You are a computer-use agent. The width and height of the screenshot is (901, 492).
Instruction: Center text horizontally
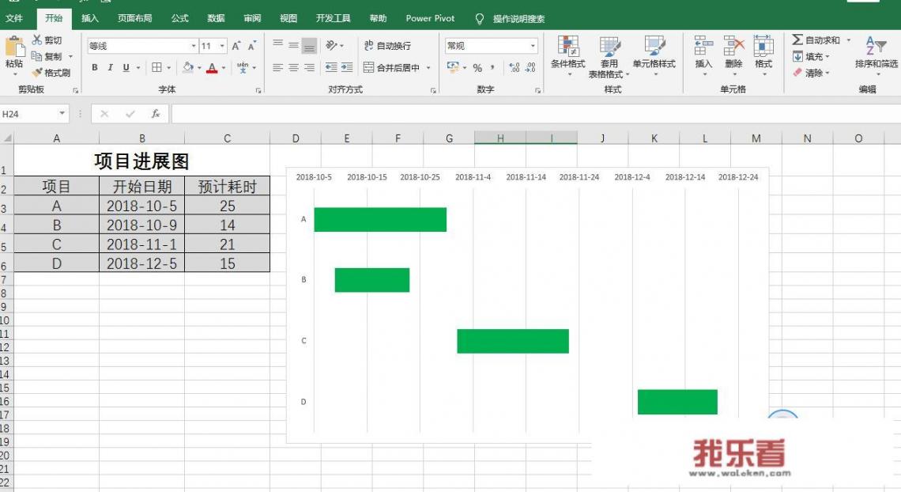pos(293,68)
